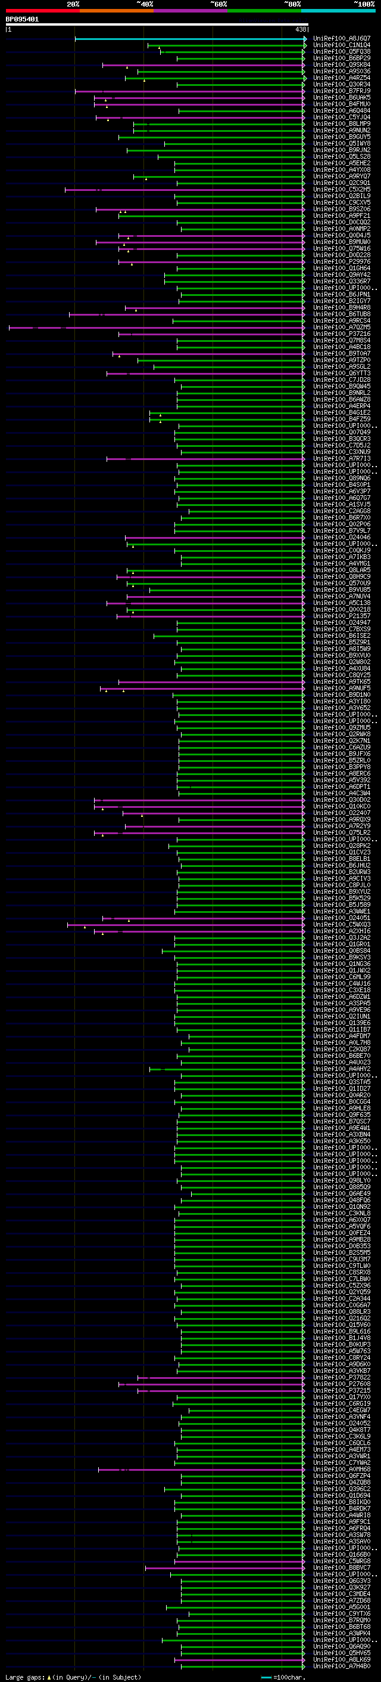This screenshot has height=1682, width=381.
Task: Open hit UniRef100_A7R7I3
Action: click(342, 458)
